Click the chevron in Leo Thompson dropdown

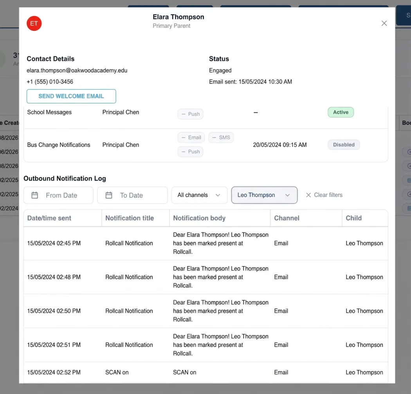[x=287, y=195]
